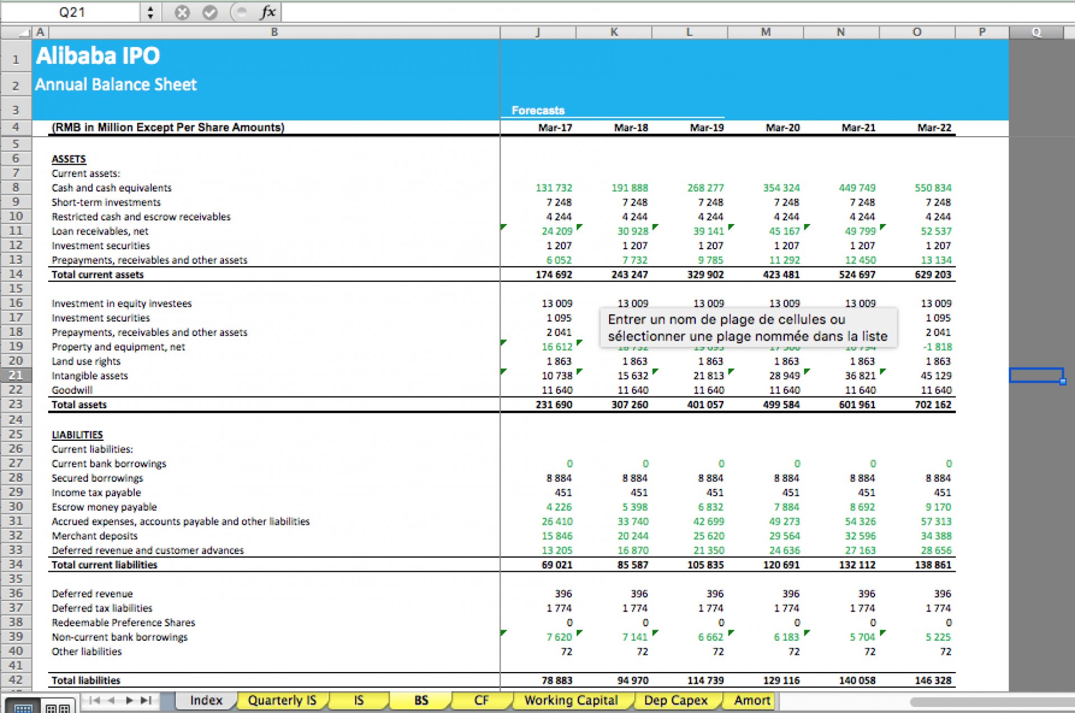The image size is (1075, 713).
Task: Switch to Page Layout view icon
Action: [58, 707]
